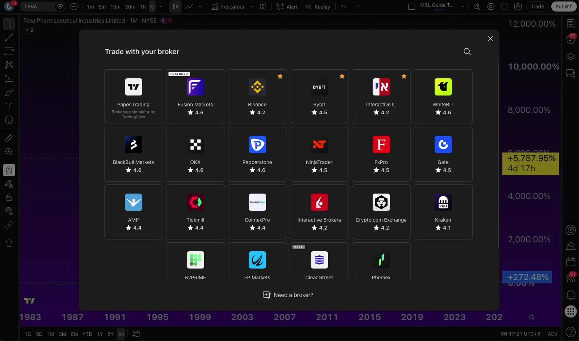Image resolution: width=579 pixels, height=341 pixels.
Task: Select Binance broker card
Action: 257,97
